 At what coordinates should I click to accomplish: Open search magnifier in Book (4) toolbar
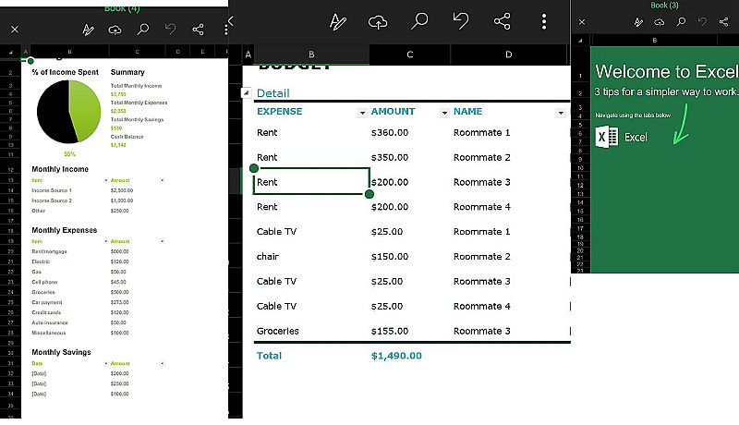(142, 30)
